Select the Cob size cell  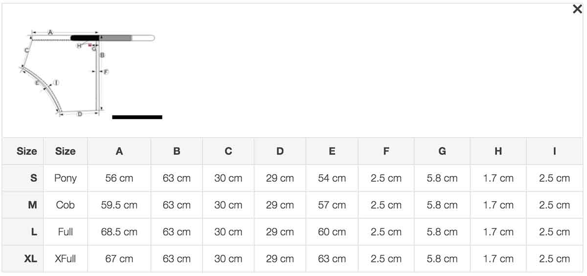click(66, 205)
